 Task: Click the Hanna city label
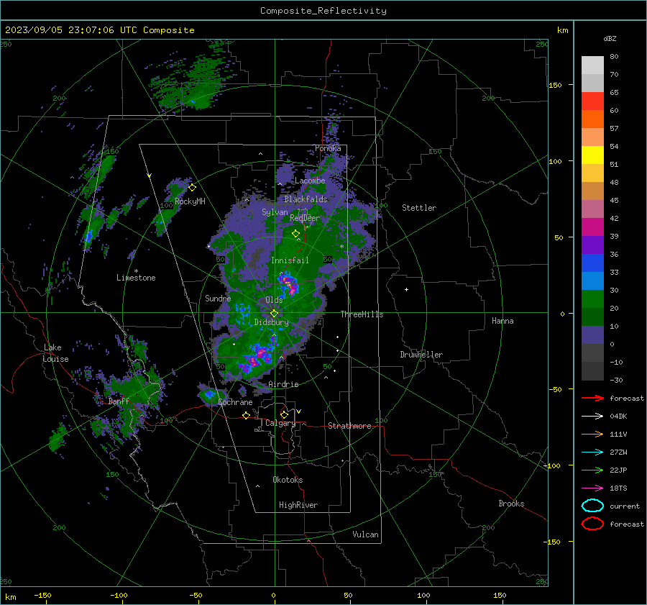point(503,321)
